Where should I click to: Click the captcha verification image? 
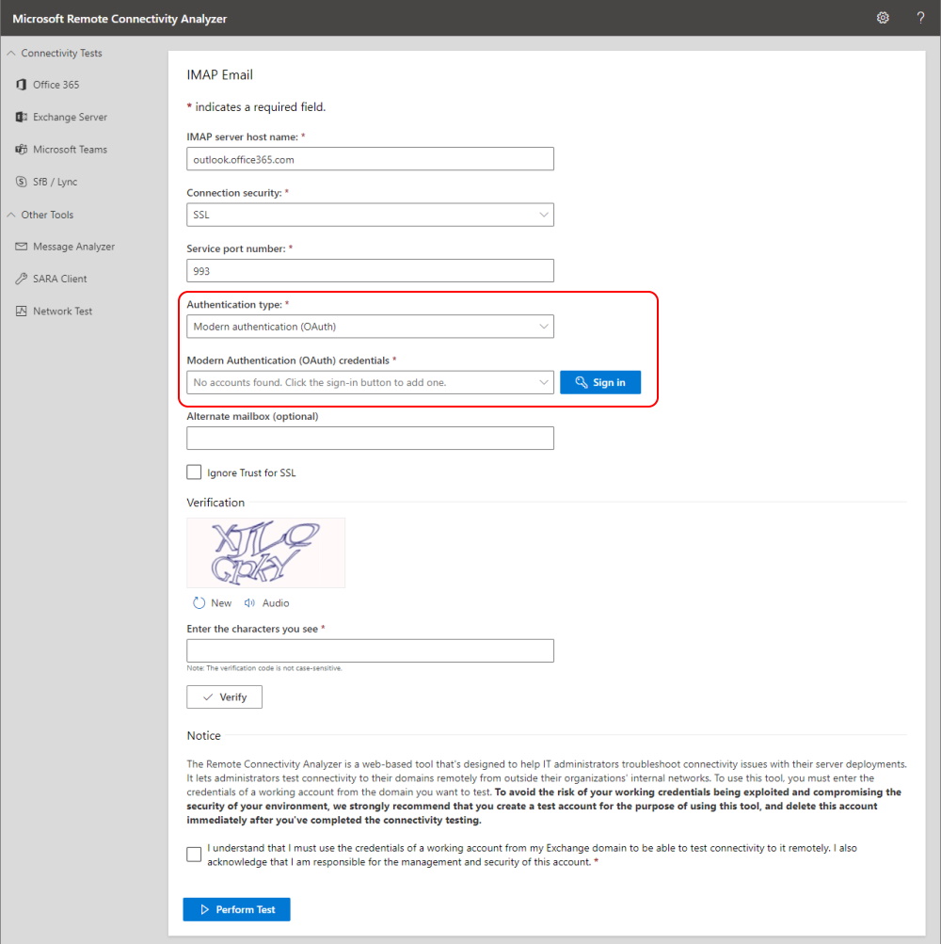265,552
